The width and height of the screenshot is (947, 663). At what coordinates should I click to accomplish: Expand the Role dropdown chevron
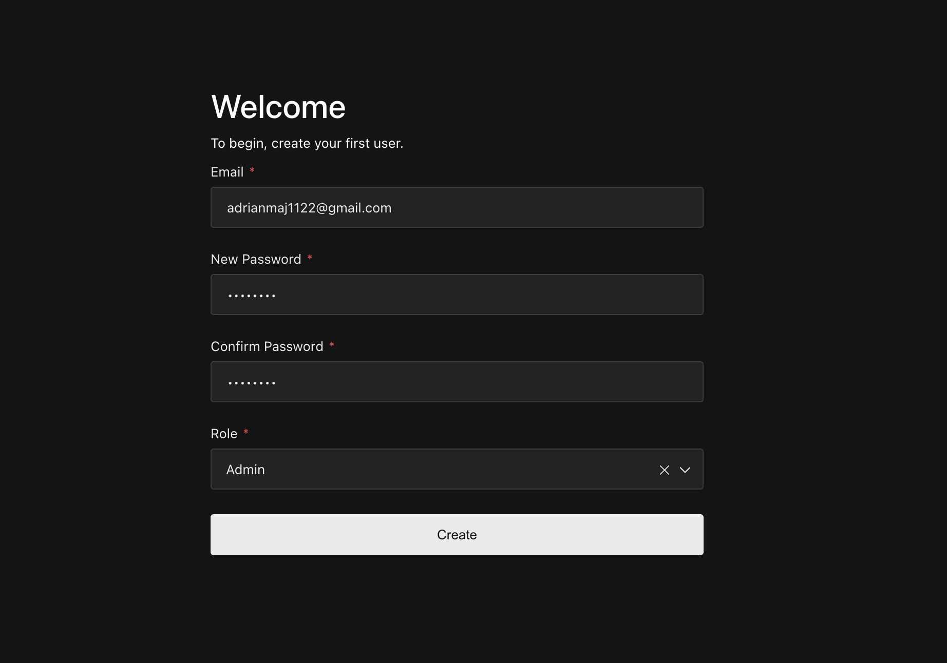(x=685, y=470)
